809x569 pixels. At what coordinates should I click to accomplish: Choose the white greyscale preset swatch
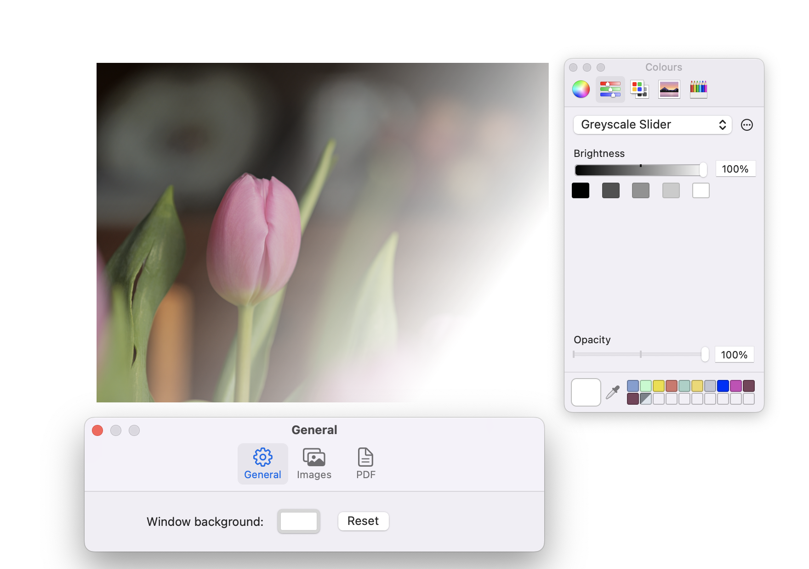(701, 190)
